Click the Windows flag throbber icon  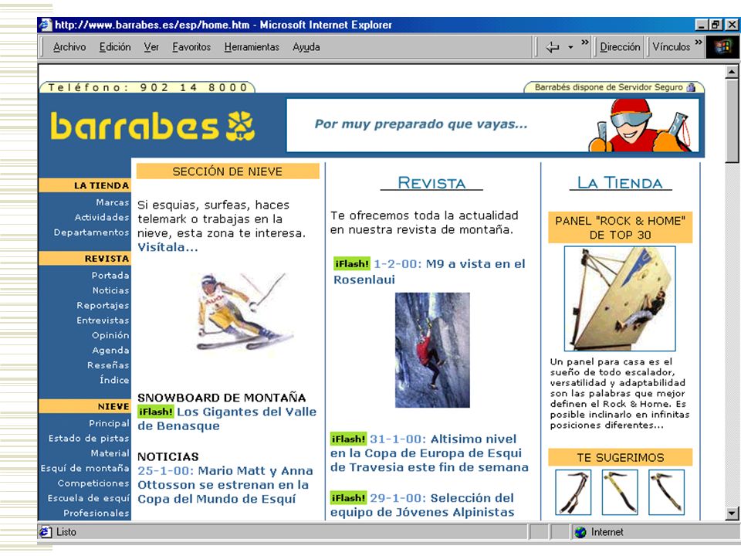(722, 47)
